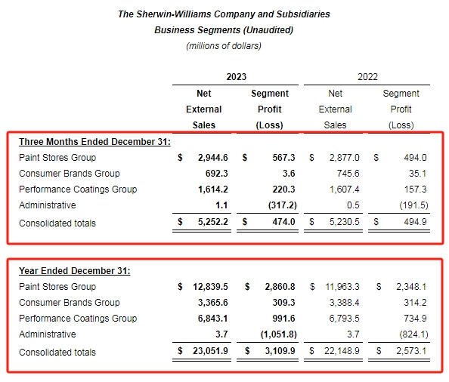This screenshot has height=382, width=449.
Task: Click consolidated total 5,230.5
Action: coord(344,222)
